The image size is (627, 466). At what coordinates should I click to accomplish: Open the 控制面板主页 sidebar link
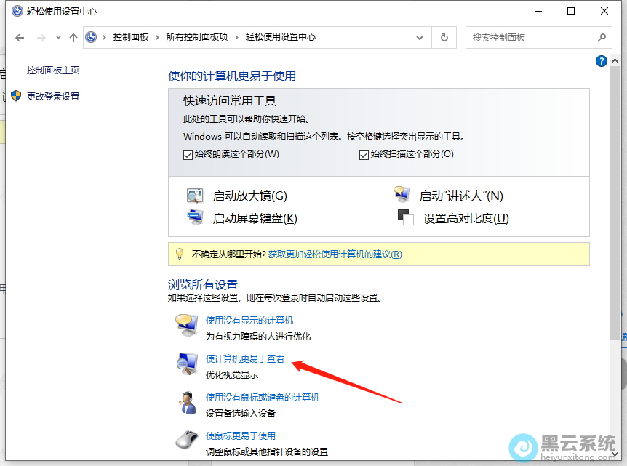(53, 71)
